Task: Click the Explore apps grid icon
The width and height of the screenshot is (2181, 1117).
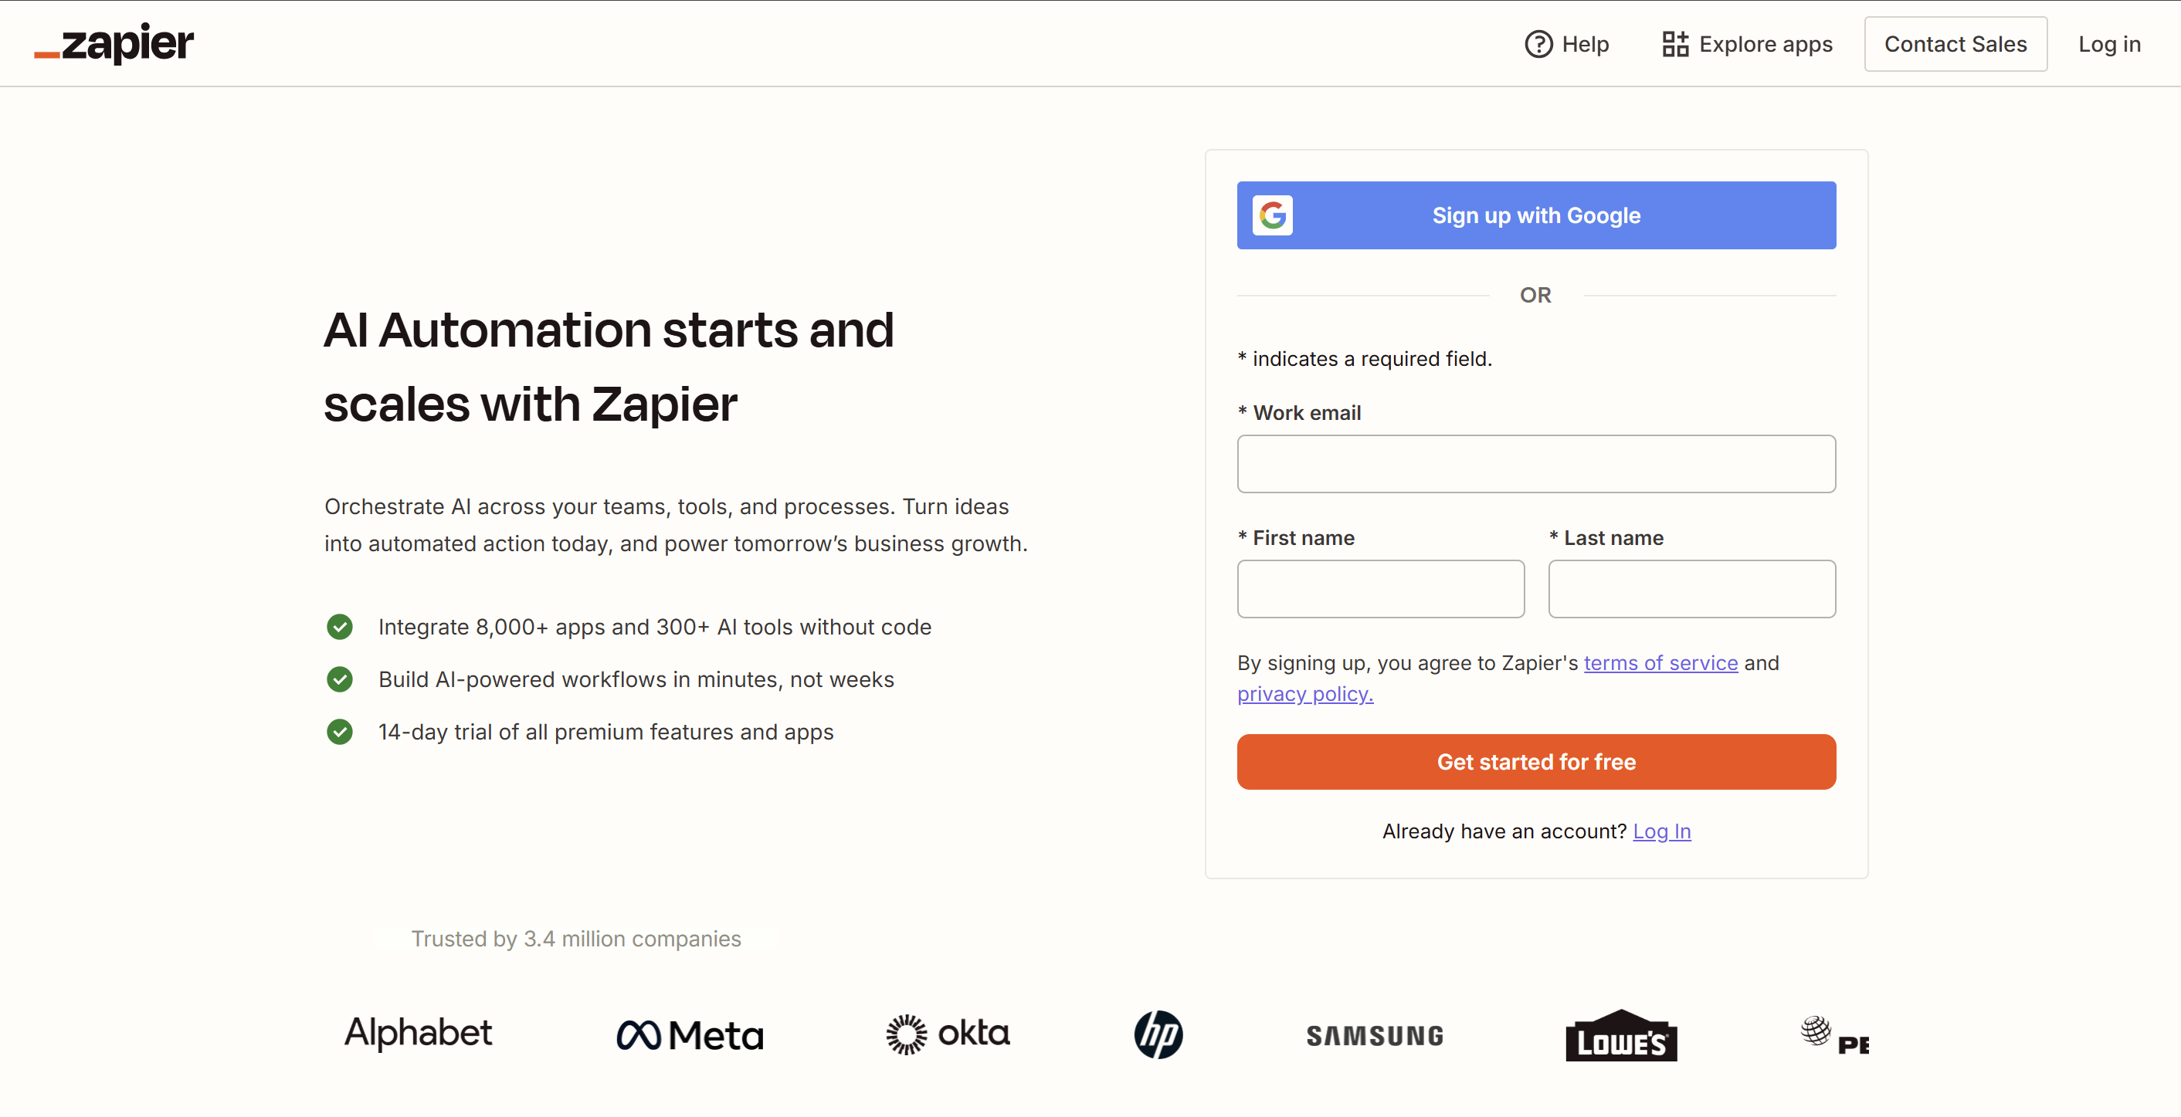Action: point(1674,44)
